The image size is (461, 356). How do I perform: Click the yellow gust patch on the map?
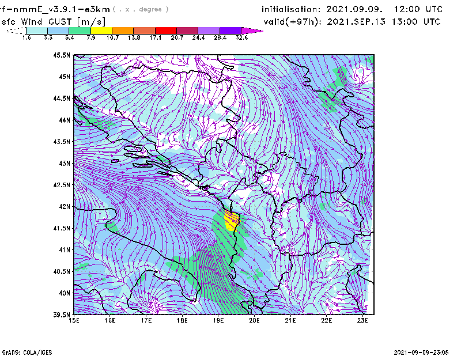pyautogui.click(x=231, y=221)
